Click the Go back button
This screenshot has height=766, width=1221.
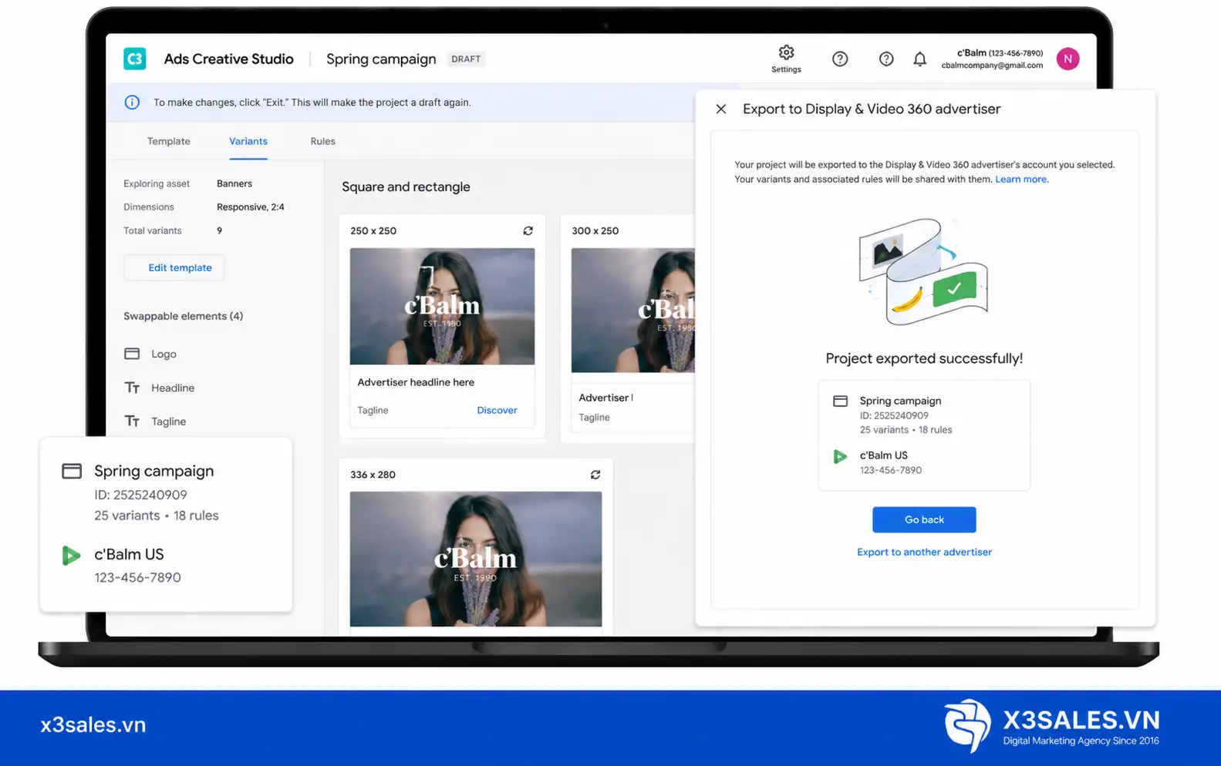click(924, 519)
